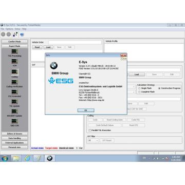Click the blue Actual state legend text
Image resolution: width=185 pixels, height=185 pixels.
click(x=38, y=148)
